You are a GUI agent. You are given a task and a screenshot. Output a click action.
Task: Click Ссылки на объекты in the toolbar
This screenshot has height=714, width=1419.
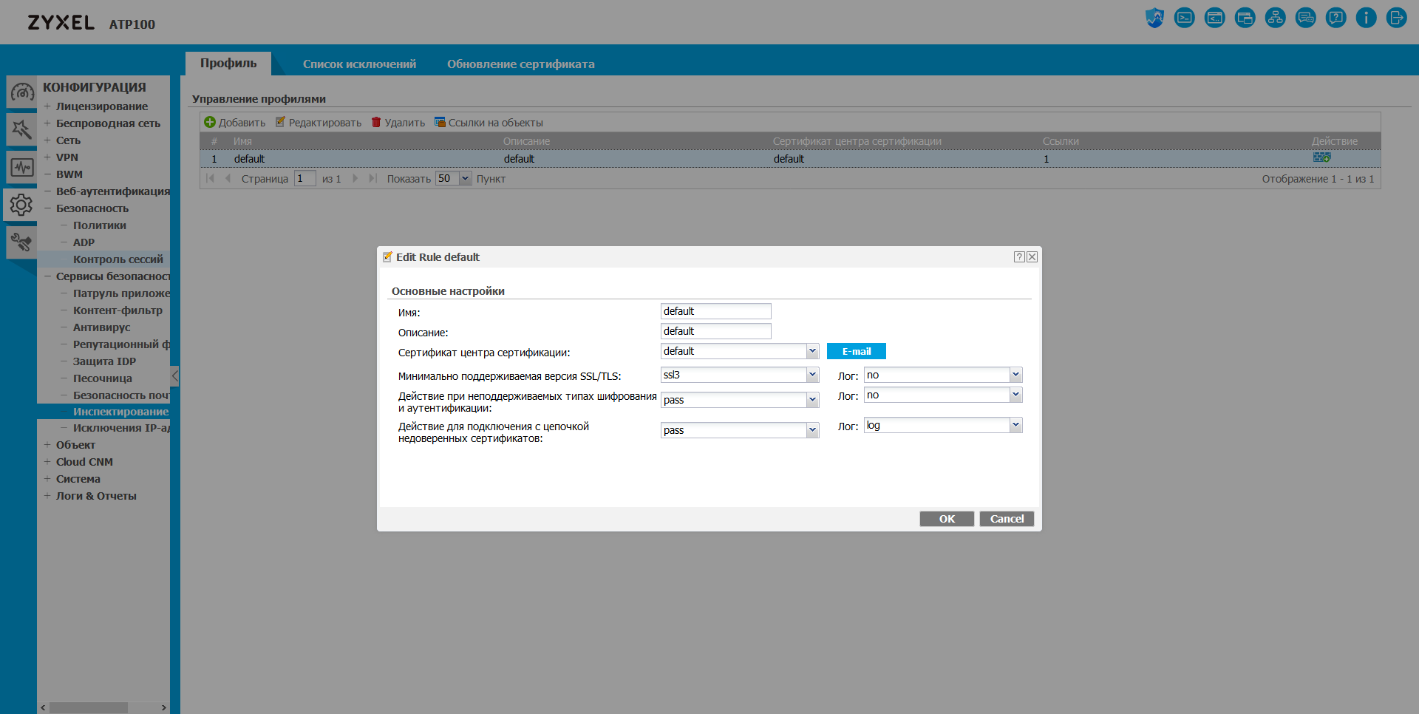coord(489,123)
